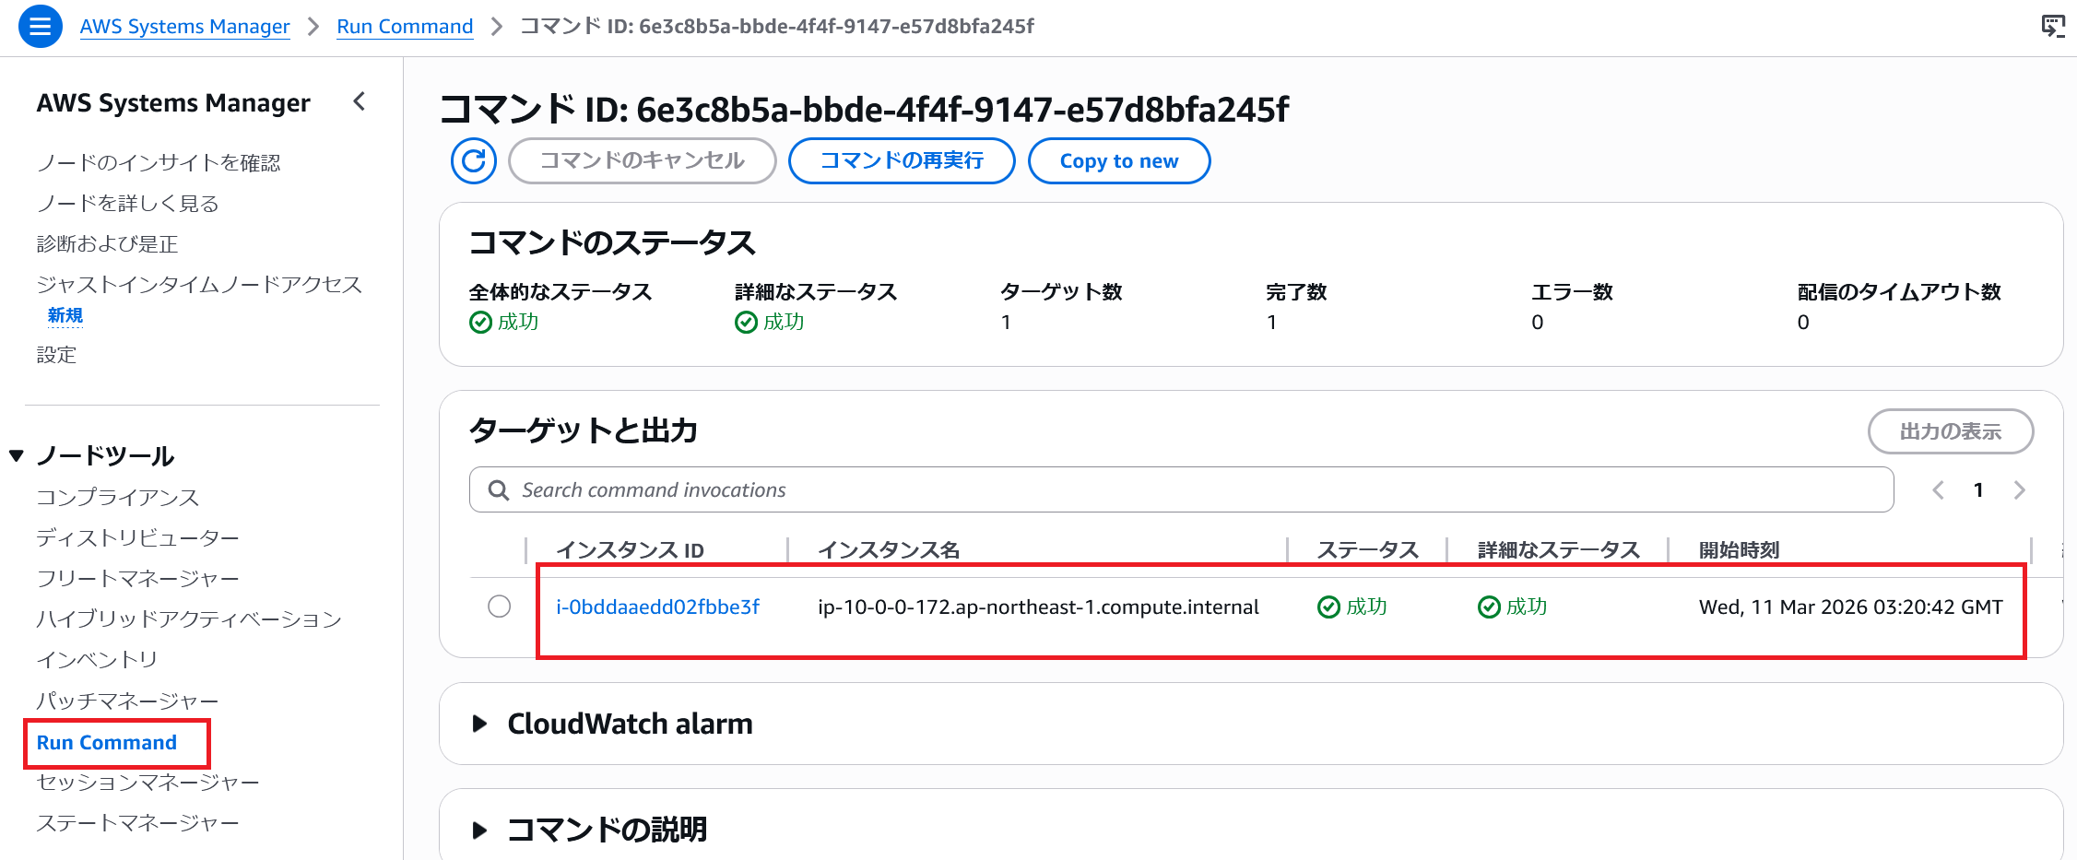Expand the CloudWatch alarm section
The image size is (2077, 860).
(x=479, y=724)
